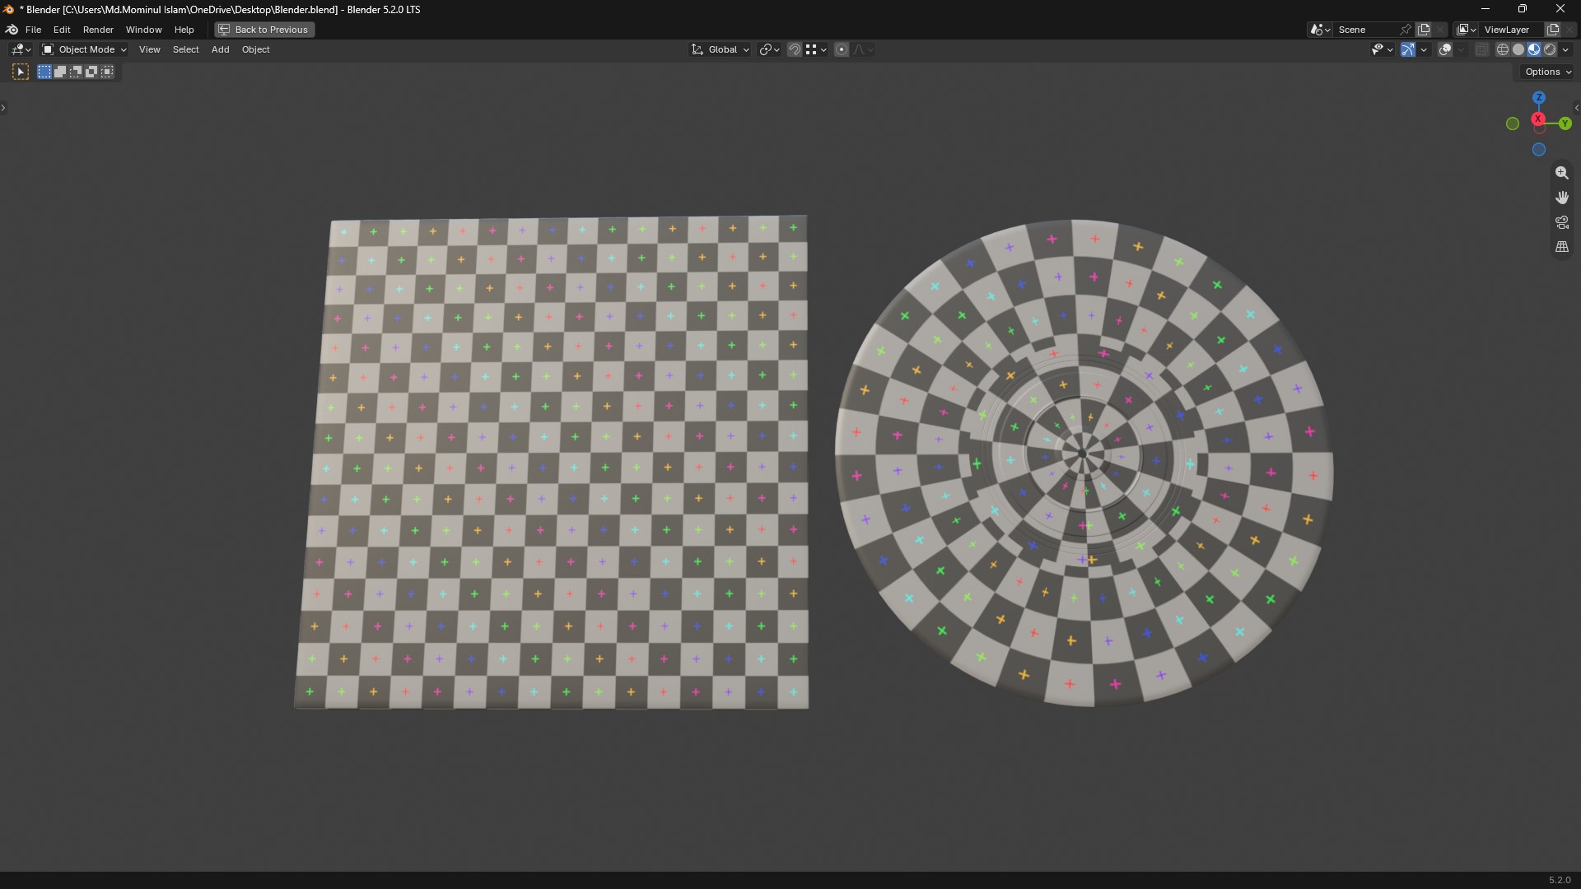Screen dimensions: 1581x889
Task: Open the Object menu
Action: 255,50
